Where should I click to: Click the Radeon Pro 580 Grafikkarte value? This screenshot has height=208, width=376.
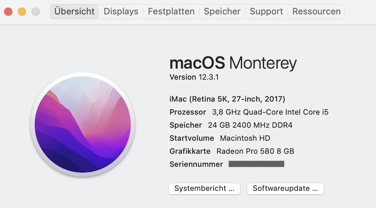[x=255, y=151]
